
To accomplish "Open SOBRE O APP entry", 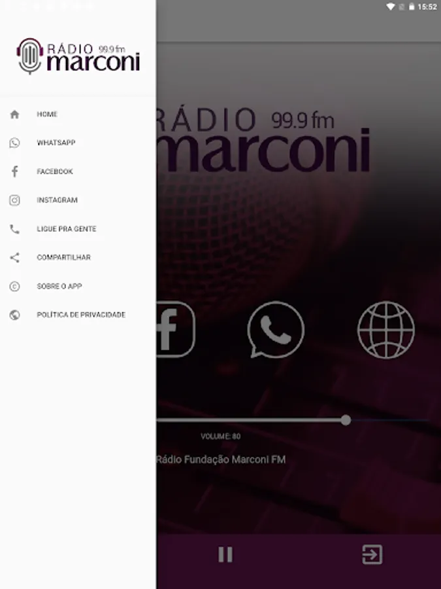I will [59, 286].
